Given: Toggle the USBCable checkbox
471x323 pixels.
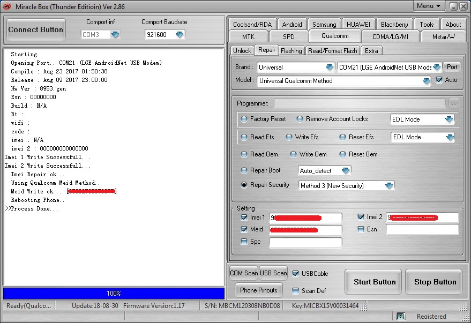Looking at the screenshot, I should click(x=295, y=274).
